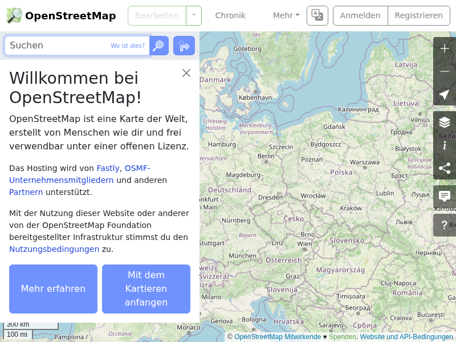Image resolution: width=456 pixels, height=342 pixels.
Task: Click the Bearbeiten button
Action: pyautogui.click(x=157, y=15)
